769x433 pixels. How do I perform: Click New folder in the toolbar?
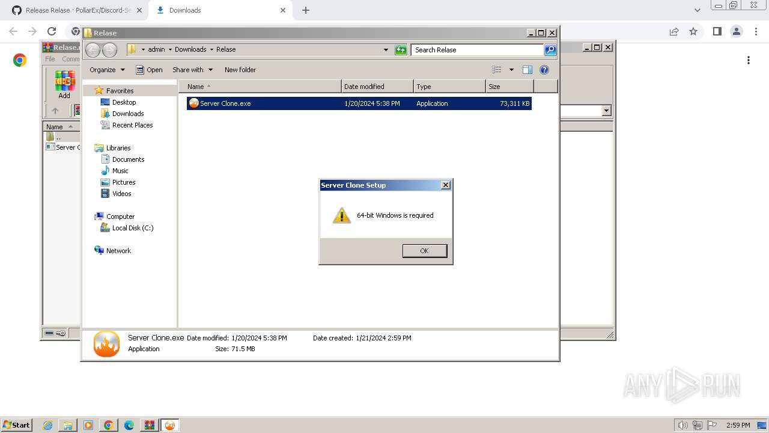(x=240, y=70)
